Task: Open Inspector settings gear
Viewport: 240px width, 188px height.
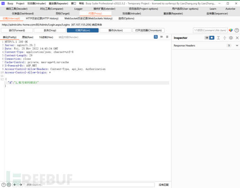Action: [231, 38]
